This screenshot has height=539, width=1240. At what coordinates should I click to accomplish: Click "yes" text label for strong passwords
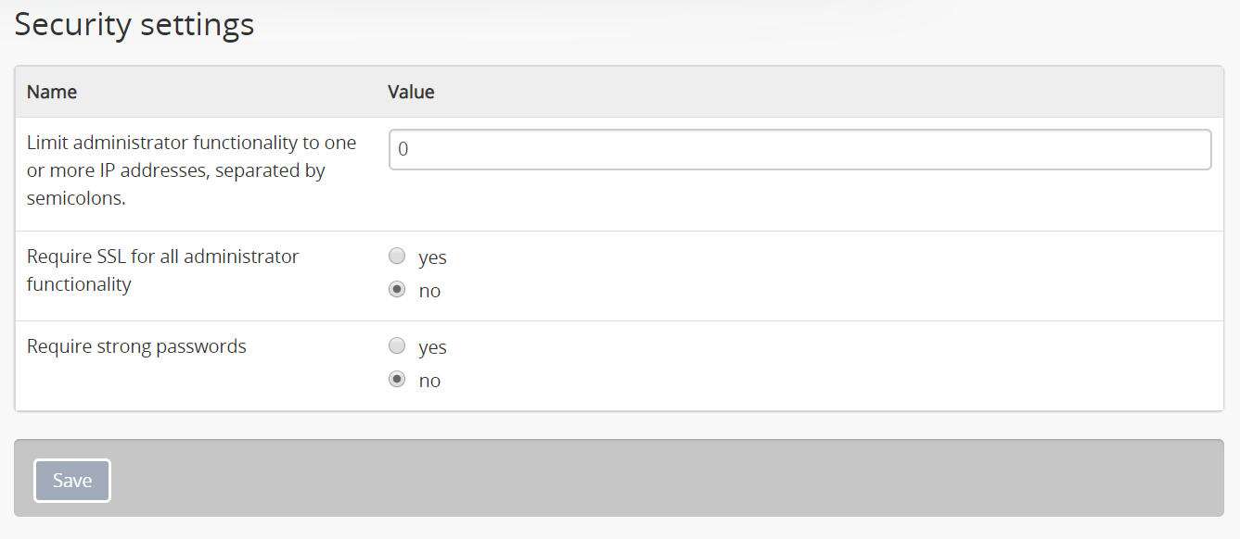point(432,347)
